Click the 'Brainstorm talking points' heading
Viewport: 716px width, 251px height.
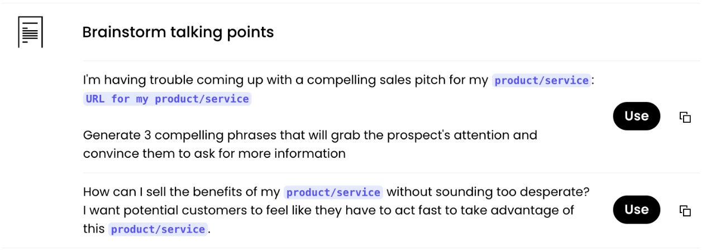[178, 32]
